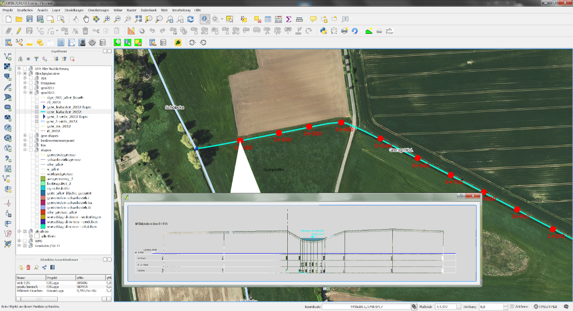Activate the Identify Features tool

205,19
